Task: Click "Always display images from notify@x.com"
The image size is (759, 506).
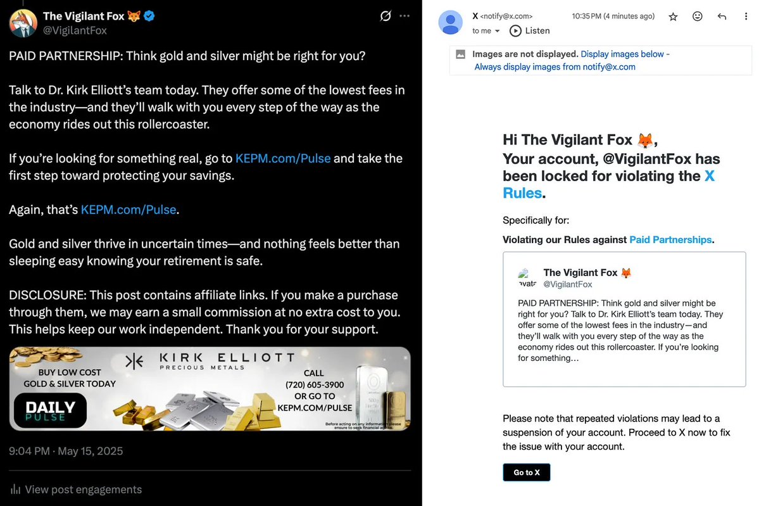Action: pos(555,66)
